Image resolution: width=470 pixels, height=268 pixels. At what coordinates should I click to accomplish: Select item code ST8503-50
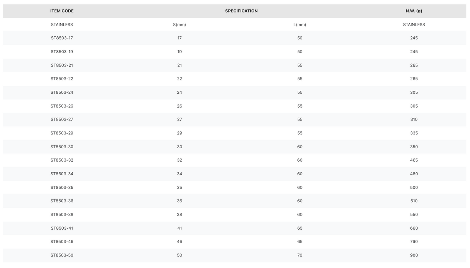coord(62,255)
